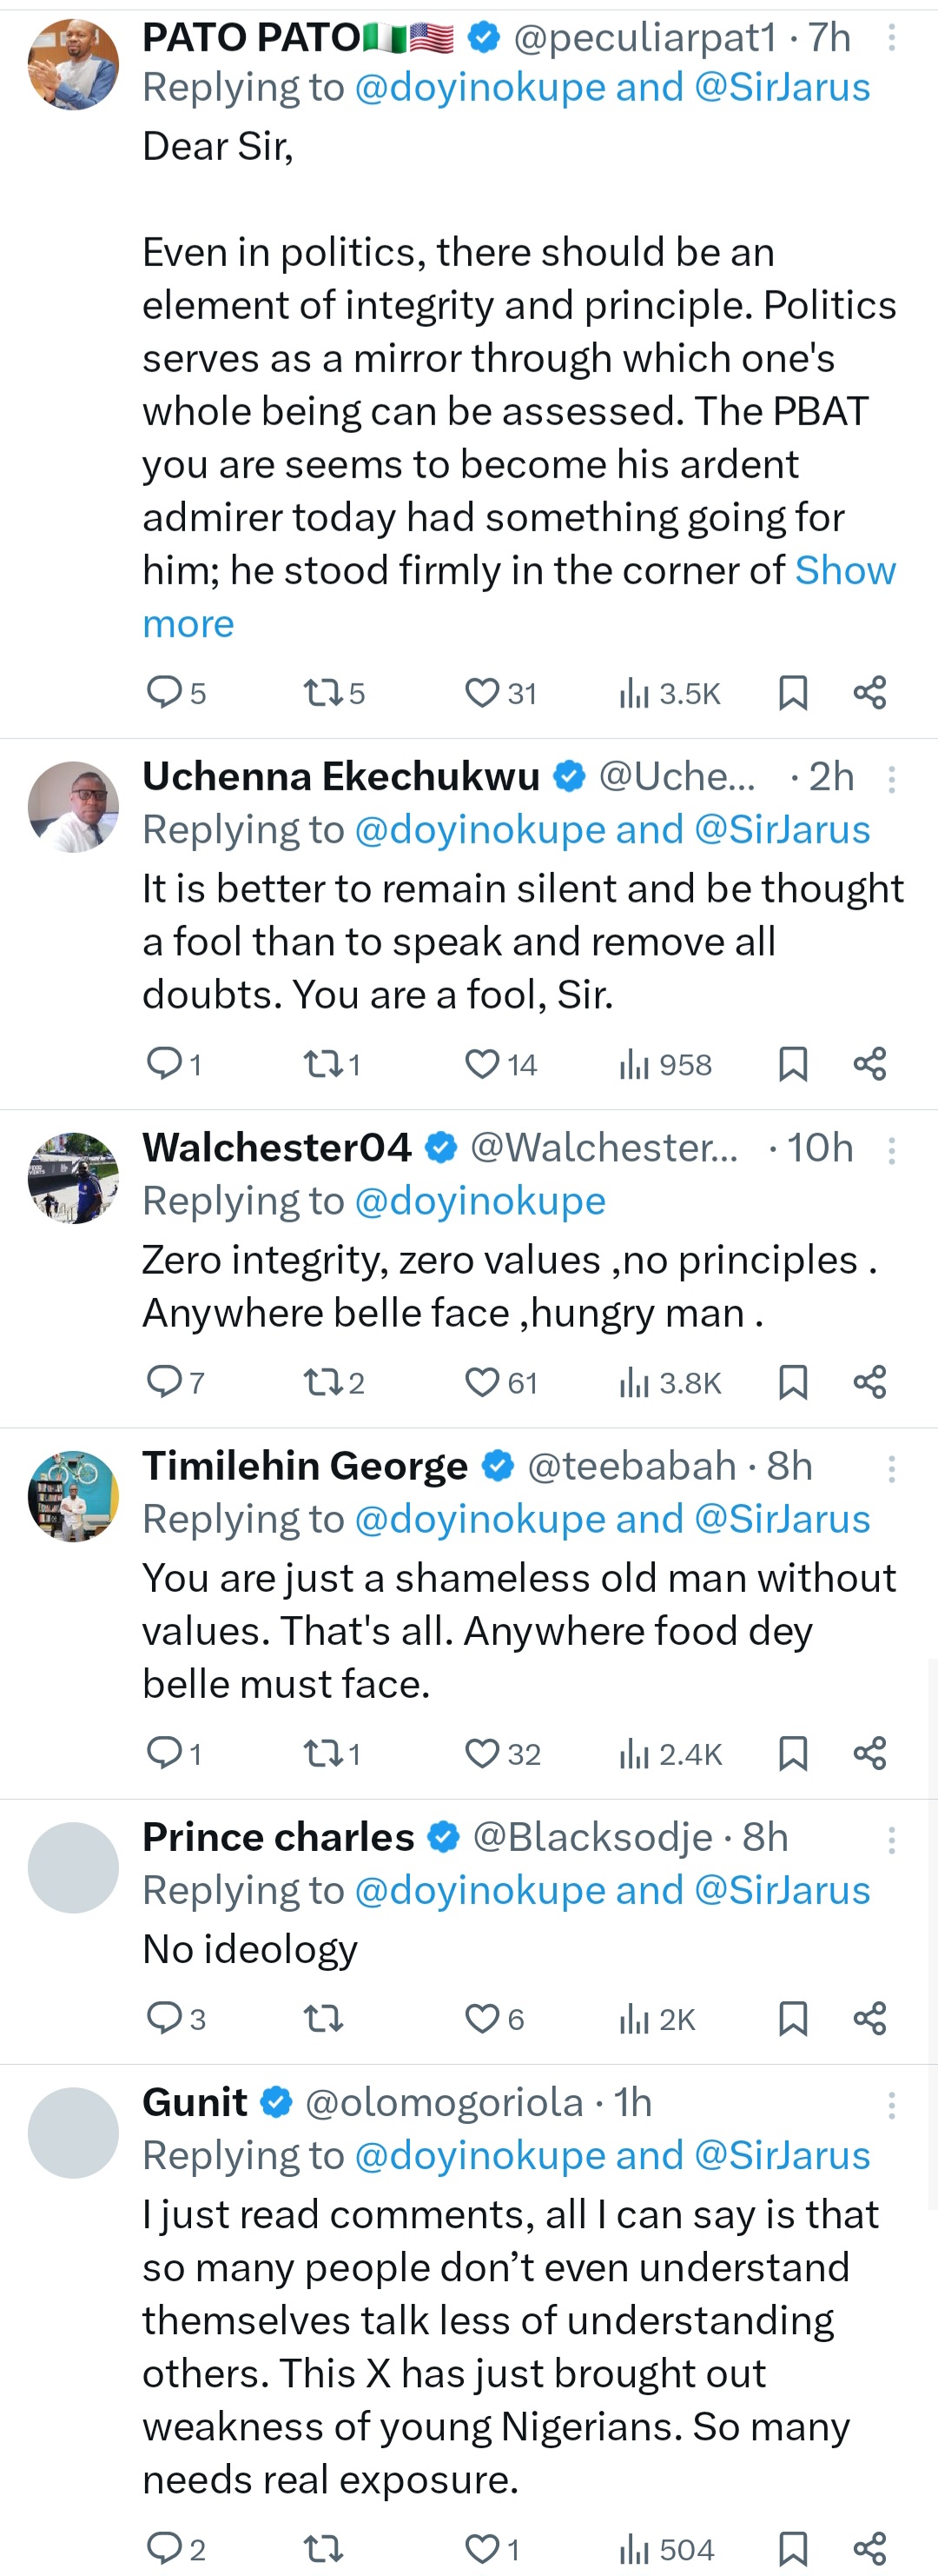Screen dimensions: 938x2576
Task: Open more options menu on Walchester04's reply
Action: (x=891, y=1150)
